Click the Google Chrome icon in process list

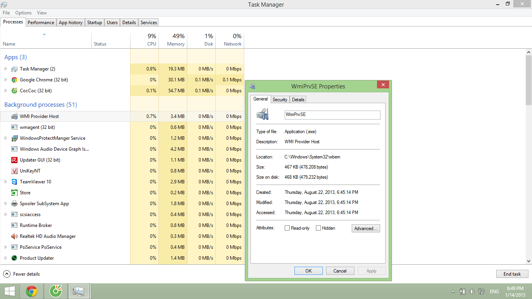pos(14,80)
